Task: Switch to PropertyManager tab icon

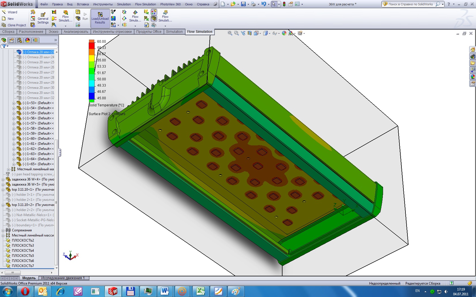Action: (12, 40)
